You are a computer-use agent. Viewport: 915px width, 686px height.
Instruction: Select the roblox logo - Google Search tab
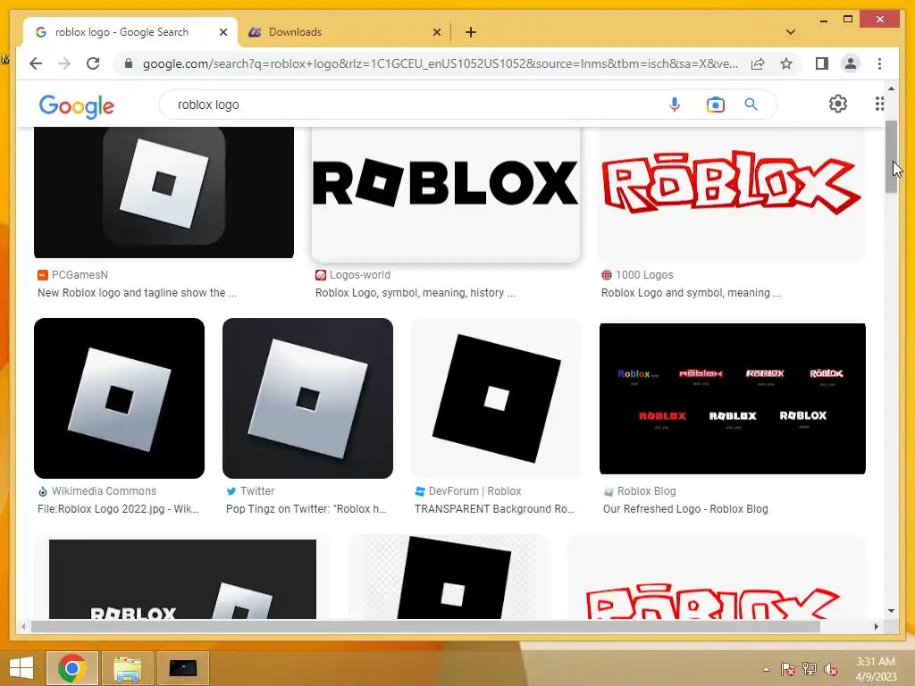click(131, 32)
